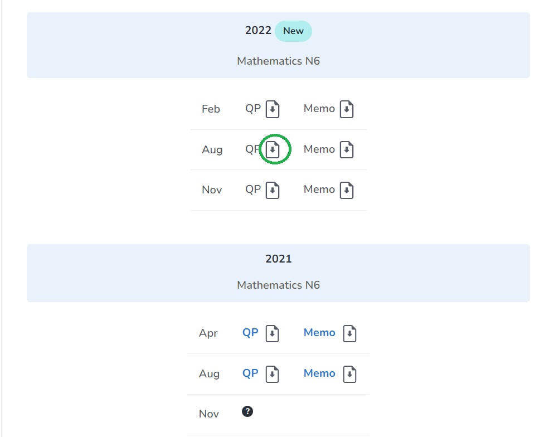Click the Nov 2022 Memo text label
The image size is (554, 437).
tap(319, 190)
